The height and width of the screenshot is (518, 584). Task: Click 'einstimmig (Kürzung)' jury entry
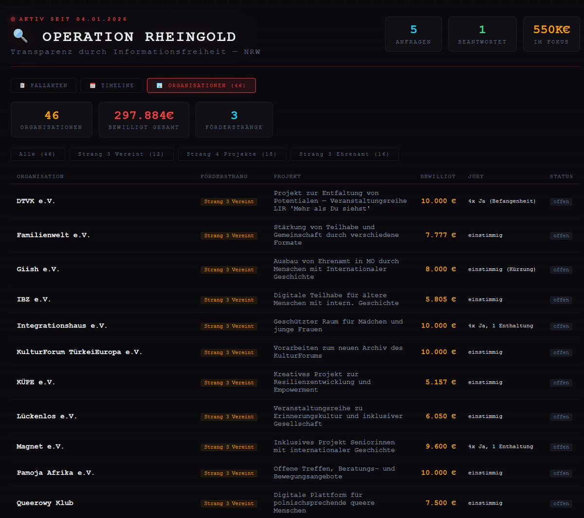[x=502, y=269]
